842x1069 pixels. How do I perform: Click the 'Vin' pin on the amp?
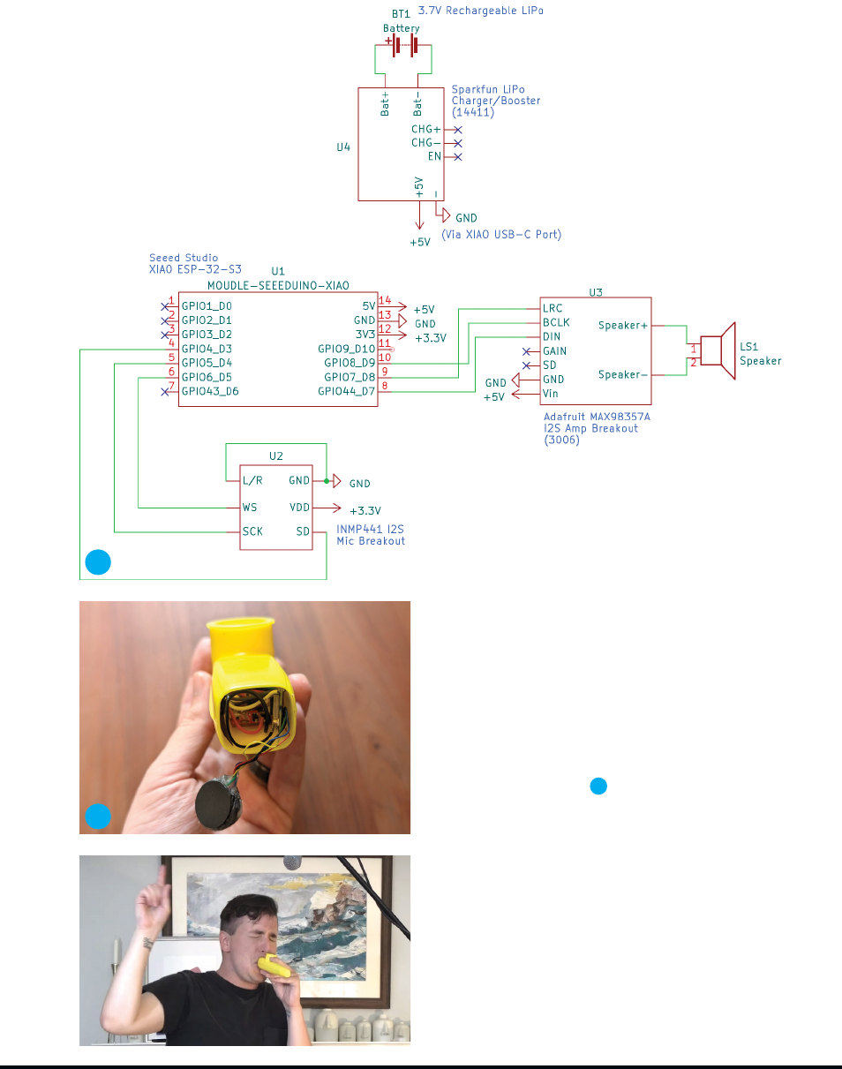[x=551, y=393]
